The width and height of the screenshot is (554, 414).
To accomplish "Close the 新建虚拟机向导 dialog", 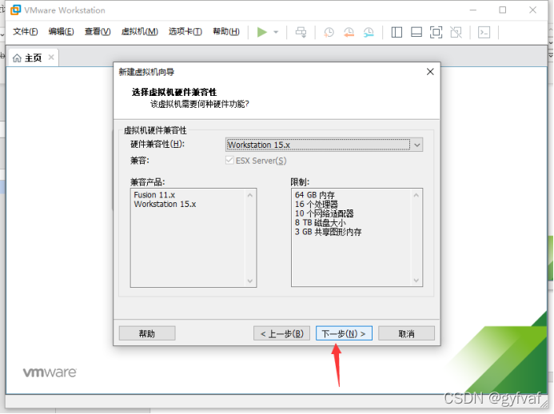I will pyautogui.click(x=430, y=72).
